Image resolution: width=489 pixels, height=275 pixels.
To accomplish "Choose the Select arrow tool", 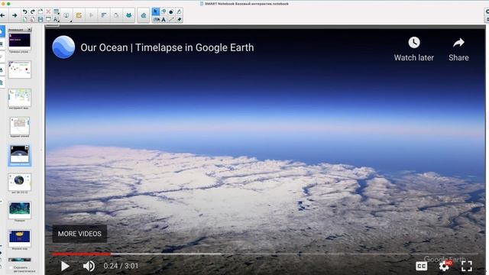I will (156, 11).
